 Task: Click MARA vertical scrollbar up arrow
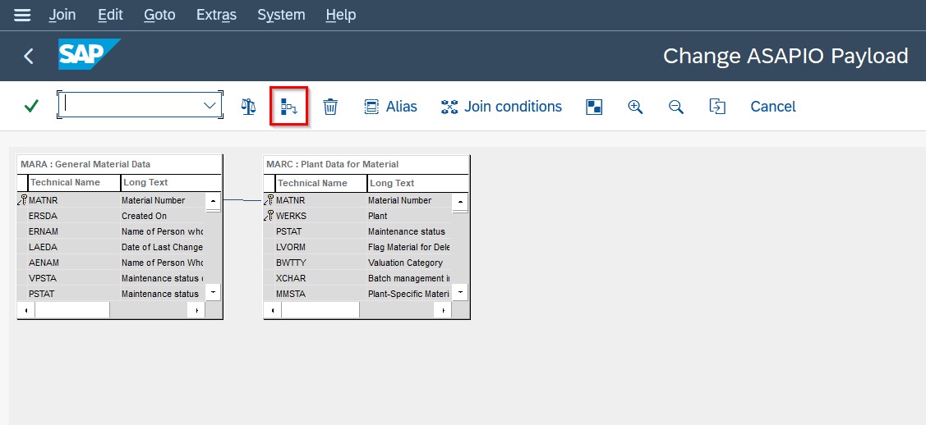pos(213,202)
